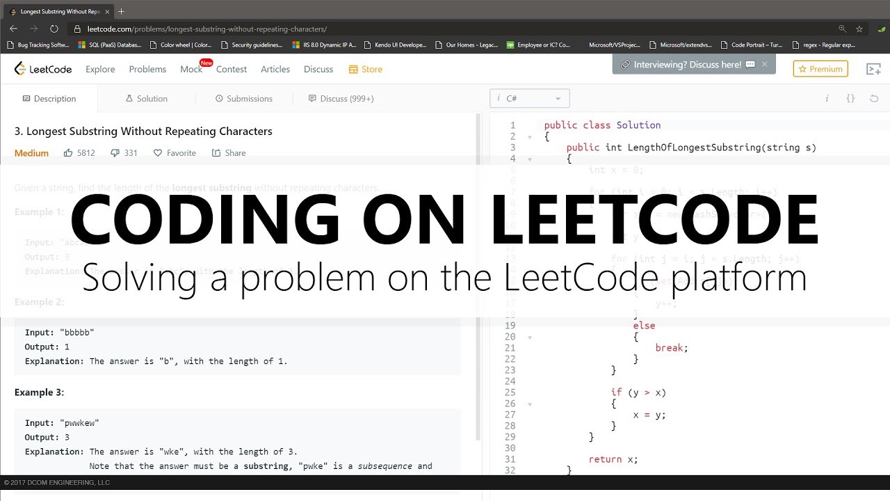Open Problems in the LeetCode nav

point(147,69)
